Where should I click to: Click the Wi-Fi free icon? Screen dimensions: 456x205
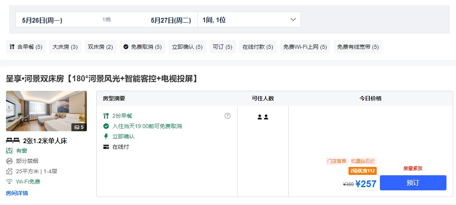tap(10, 182)
